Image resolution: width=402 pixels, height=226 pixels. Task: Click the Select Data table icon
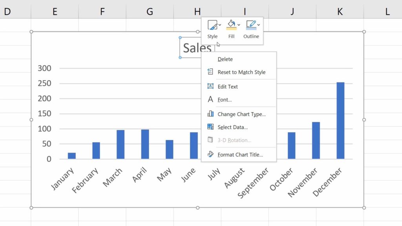click(211, 127)
